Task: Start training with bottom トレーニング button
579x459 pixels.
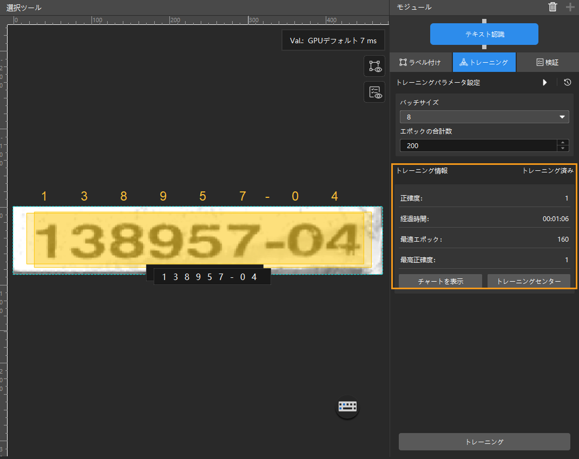Action: tap(484, 442)
